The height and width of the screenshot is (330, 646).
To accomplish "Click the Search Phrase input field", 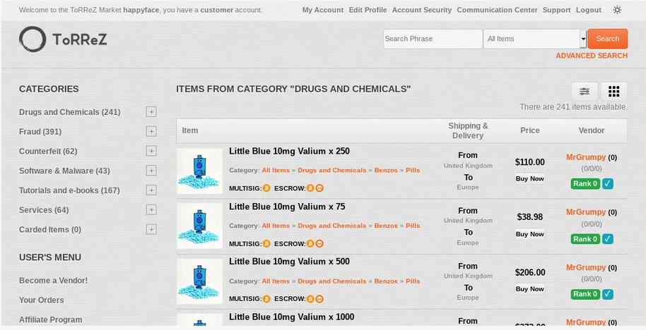I will coord(433,39).
